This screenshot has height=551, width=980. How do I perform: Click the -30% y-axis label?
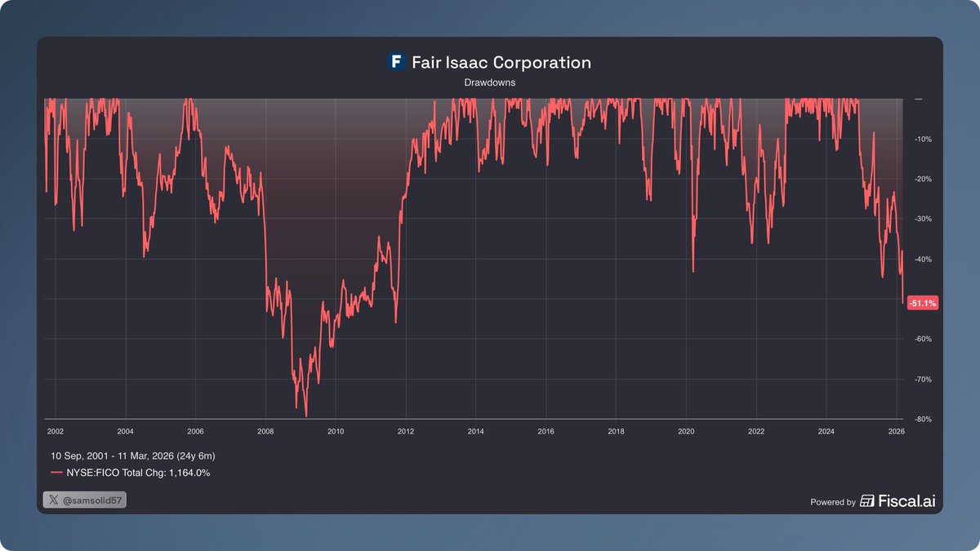[924, 219]
